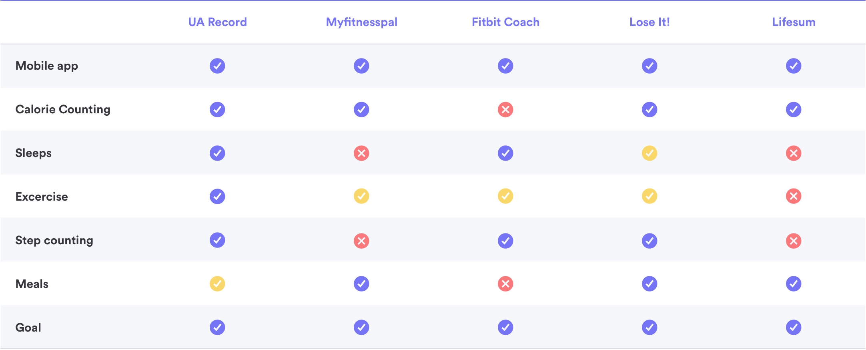Click UA Record yellow check for Meals
Screen dimensions: 866x350
click(x=217, y=284)
